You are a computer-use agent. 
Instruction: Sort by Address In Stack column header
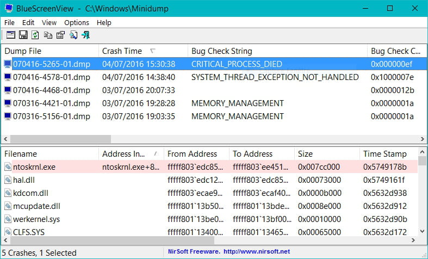(x=124, y=154)
